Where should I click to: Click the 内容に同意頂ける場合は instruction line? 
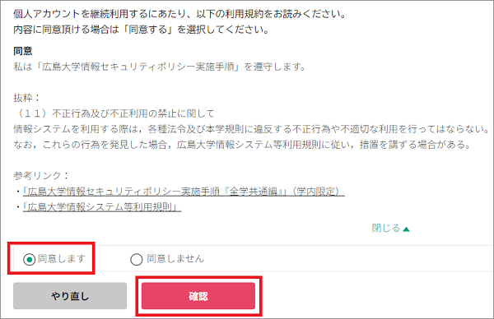(x=141, y=30)
